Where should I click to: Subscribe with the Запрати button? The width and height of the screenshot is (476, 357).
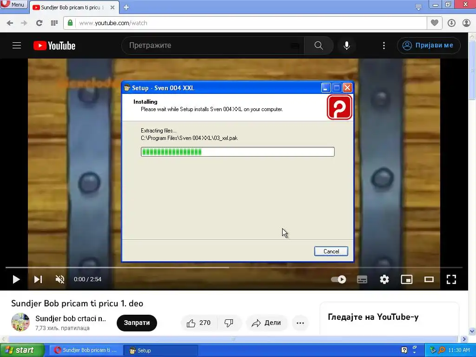[x=137, y=323]
